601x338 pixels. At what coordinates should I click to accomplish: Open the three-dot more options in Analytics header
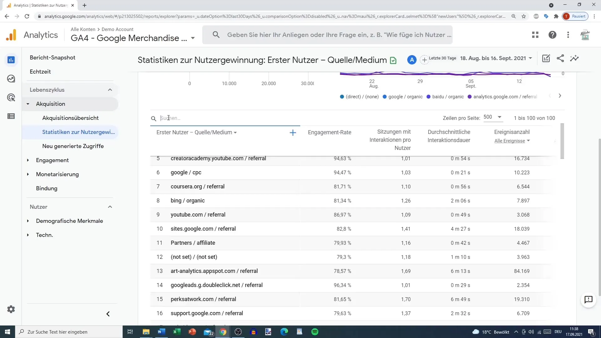568,35
